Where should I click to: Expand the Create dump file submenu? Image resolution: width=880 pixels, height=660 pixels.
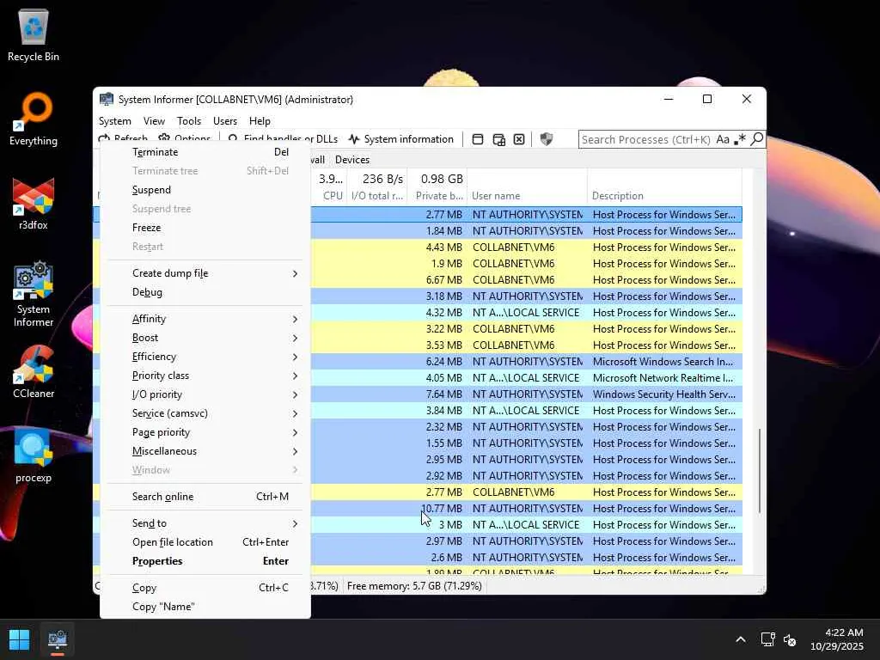(x=205, y=272)
